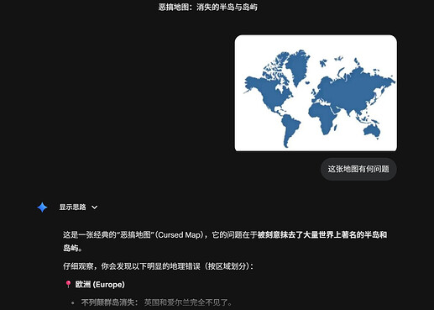Click the bold text 被刻意抹去了大量世界上著名的半岛和

[x=322, y=234]
